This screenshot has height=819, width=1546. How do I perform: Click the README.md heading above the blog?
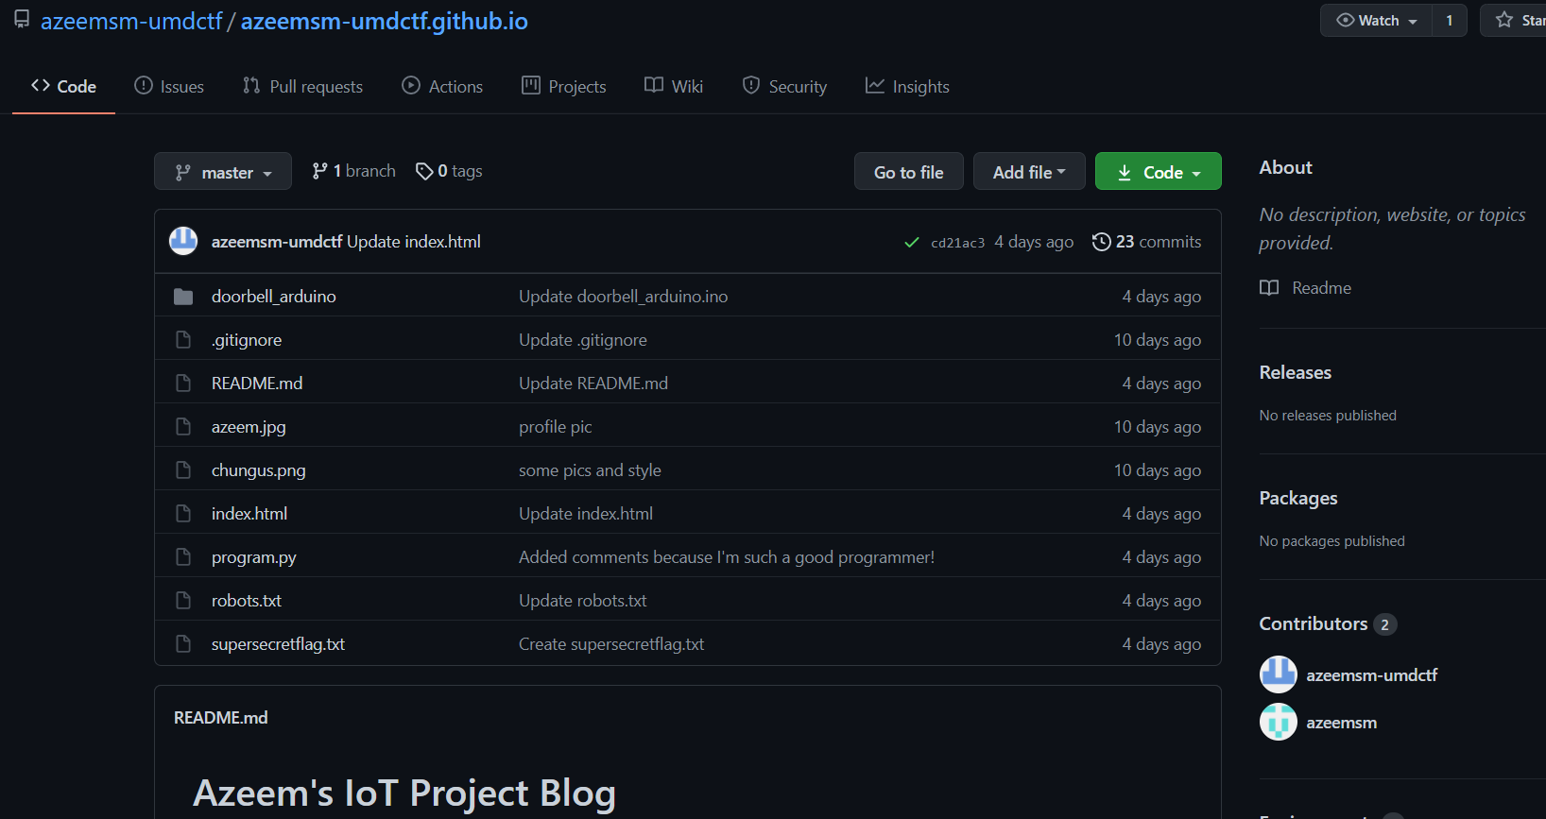221,718
